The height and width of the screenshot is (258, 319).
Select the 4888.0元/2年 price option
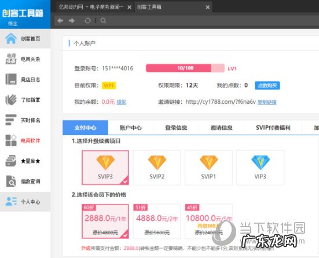click(157, 221)
